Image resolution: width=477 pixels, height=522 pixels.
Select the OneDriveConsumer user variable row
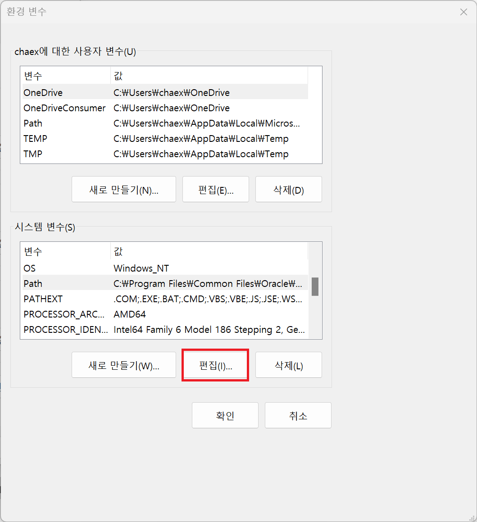(x=165, y=108)
